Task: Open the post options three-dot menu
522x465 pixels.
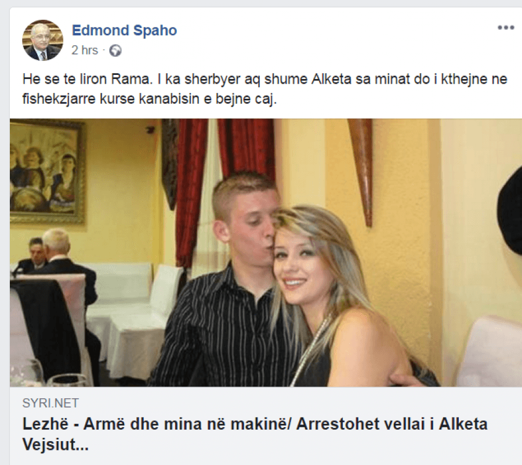Action: (x=506, y=28)
